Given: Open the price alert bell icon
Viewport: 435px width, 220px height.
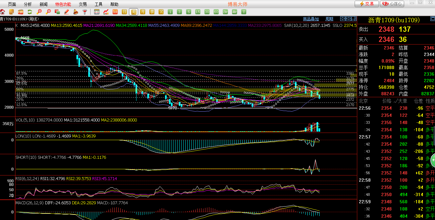Looking at the screenshot, I should [75, 12].
